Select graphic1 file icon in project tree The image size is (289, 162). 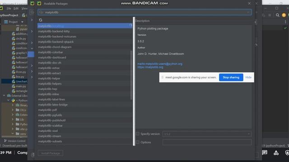[14, 53]
